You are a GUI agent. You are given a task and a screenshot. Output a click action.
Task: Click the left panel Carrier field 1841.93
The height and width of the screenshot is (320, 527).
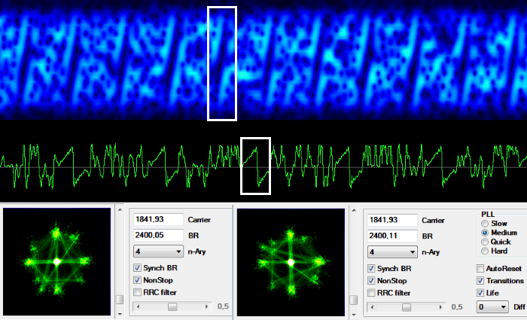158,220
